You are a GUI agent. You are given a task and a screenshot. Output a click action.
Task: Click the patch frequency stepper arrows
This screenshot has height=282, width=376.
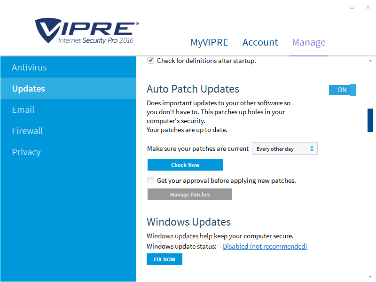[x=312, y=149]
